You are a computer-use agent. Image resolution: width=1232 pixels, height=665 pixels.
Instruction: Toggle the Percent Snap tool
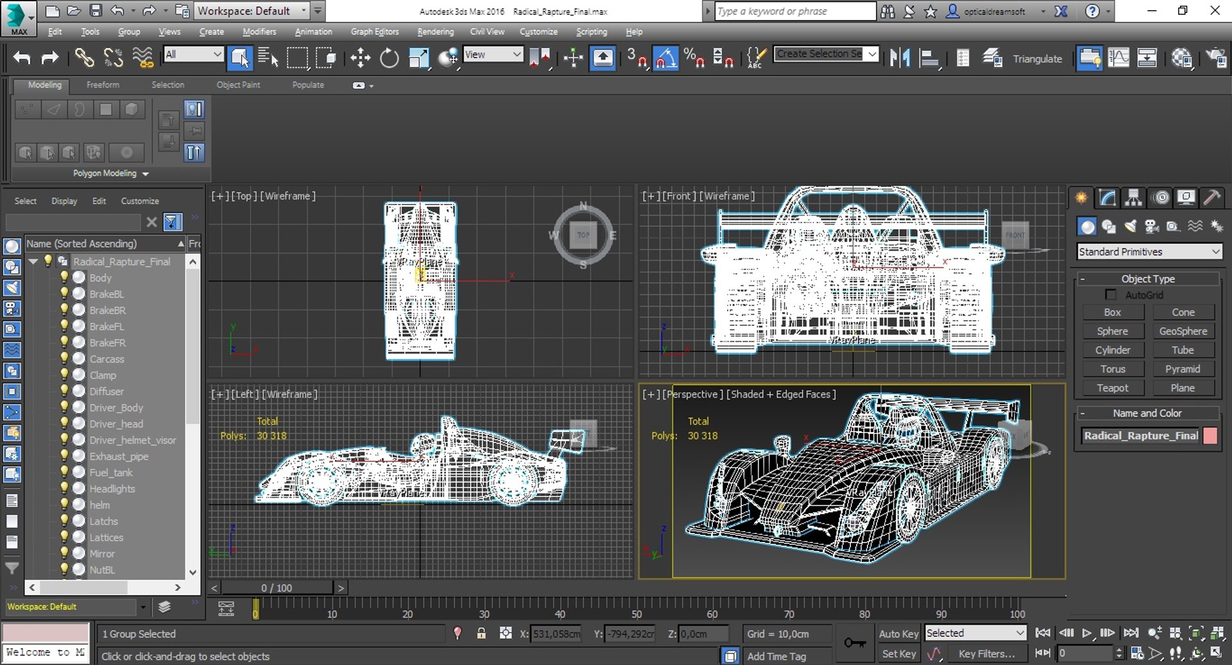(694, 58)
